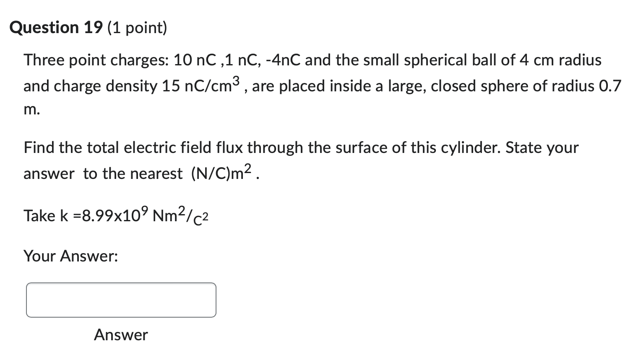633x352 pixels.
Task: Click the "Your Answer:" label
Action: click(x=71, y=256)
